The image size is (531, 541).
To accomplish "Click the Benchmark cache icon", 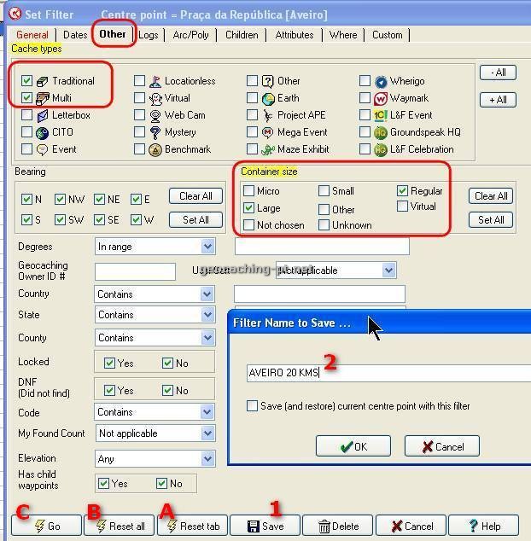I will point(155,149).
